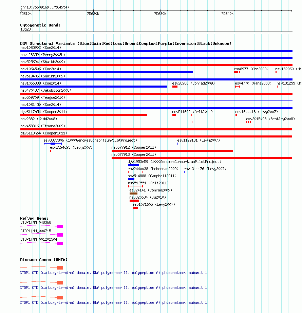The height and width of the screenshot is (313, 302).
Task: Click the dgv6118n54 (Cooper2011) label
Action: (44, 133)
